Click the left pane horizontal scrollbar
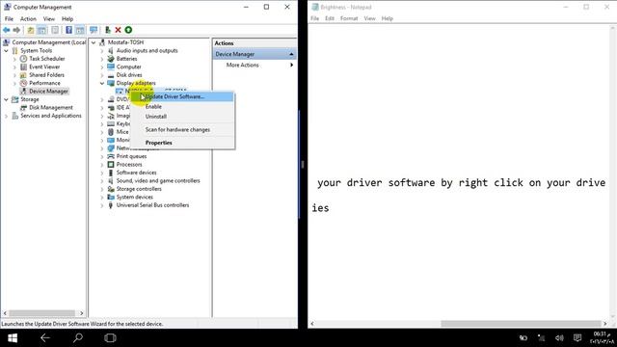This screenshot has width=617, height=347. (43, 313)
